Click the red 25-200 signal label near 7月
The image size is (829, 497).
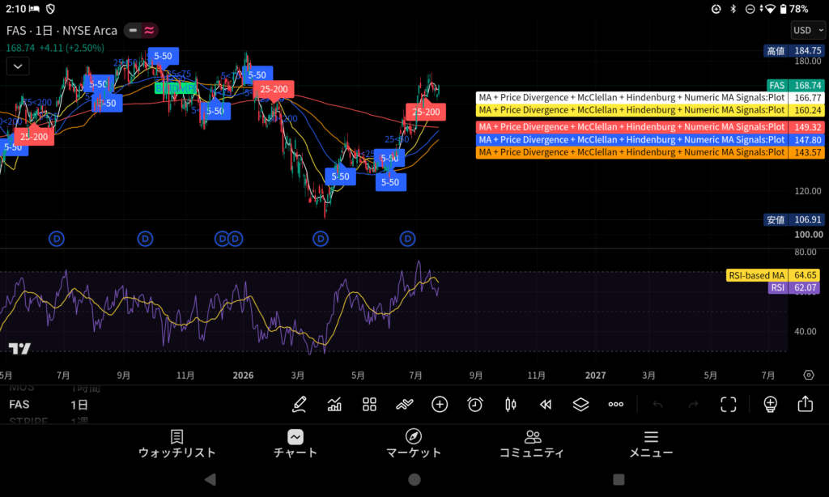(426, 112)
